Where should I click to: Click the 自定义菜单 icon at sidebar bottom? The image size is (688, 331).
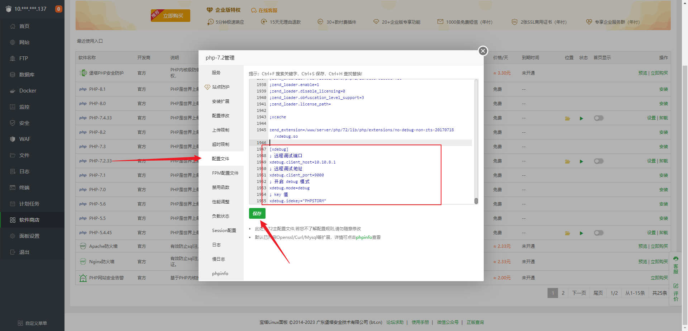20,323
